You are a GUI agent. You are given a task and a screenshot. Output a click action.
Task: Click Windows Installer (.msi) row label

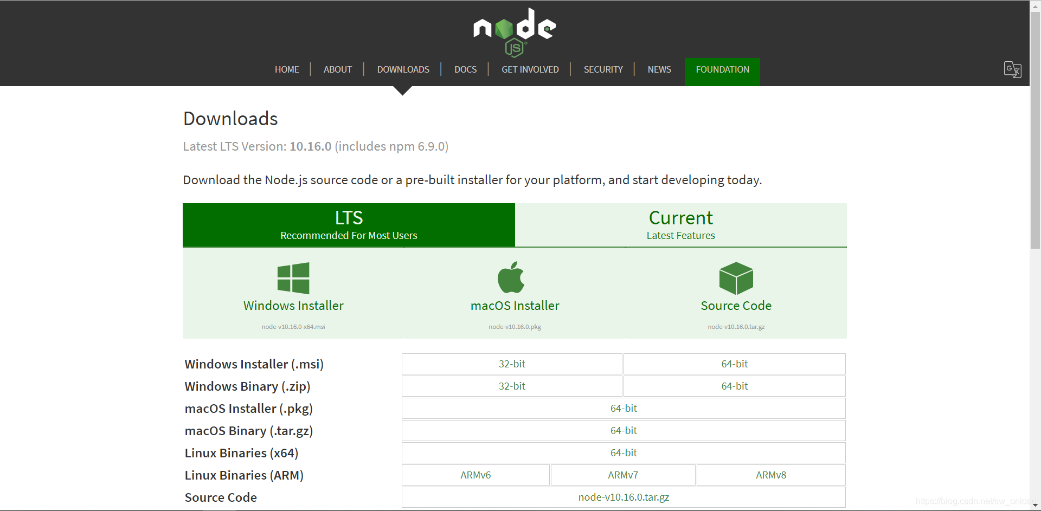(254, 364)
